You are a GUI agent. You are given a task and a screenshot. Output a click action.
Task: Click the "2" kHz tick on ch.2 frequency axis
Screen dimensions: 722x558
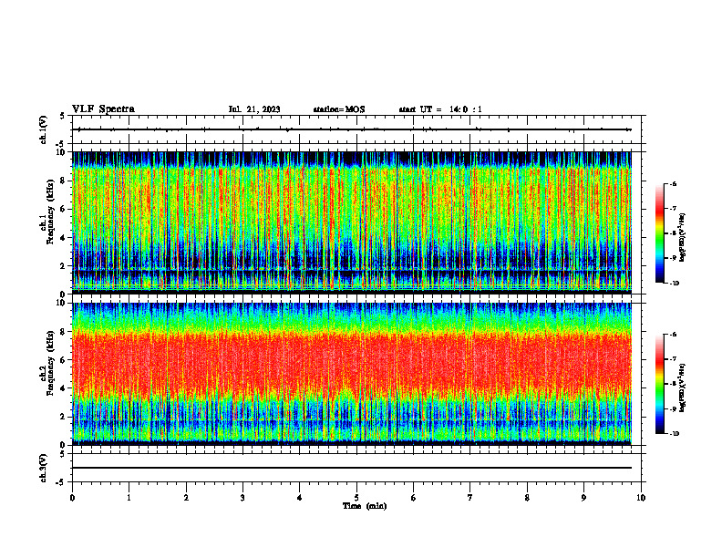[63, 417]
